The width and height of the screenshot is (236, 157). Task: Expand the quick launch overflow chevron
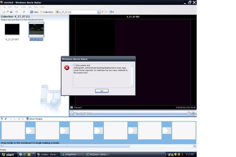[33, 153]
